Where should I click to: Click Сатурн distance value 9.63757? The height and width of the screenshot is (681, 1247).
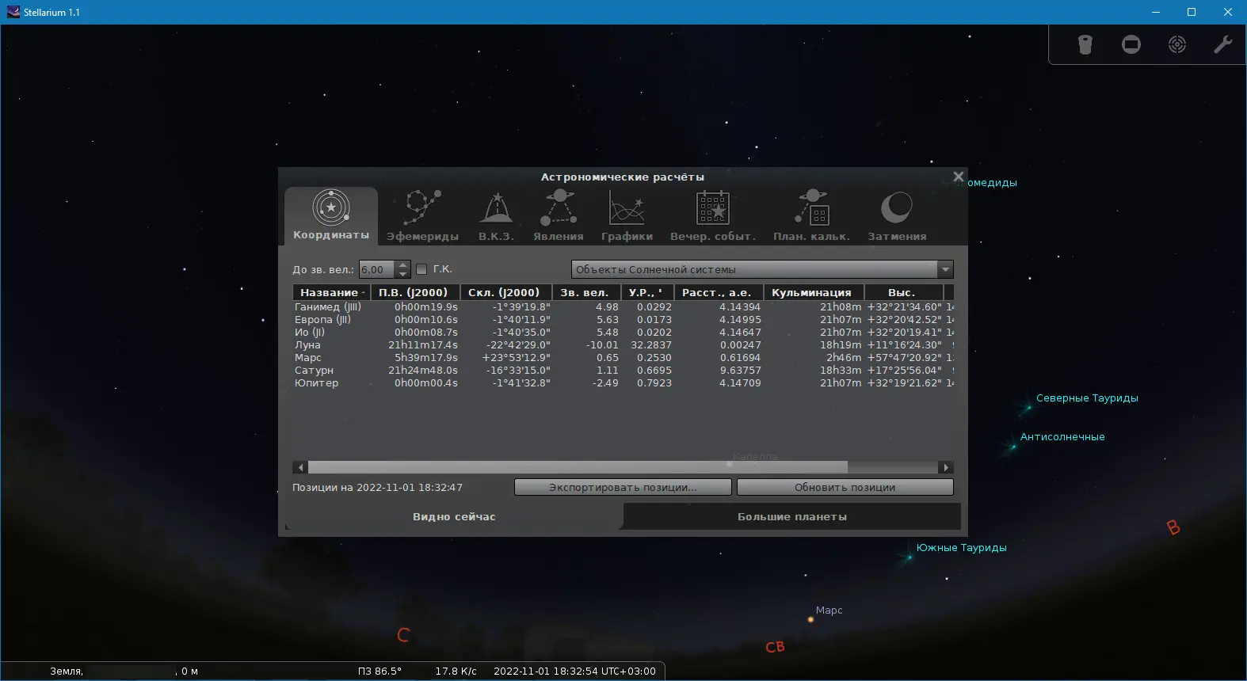(740, 370)
